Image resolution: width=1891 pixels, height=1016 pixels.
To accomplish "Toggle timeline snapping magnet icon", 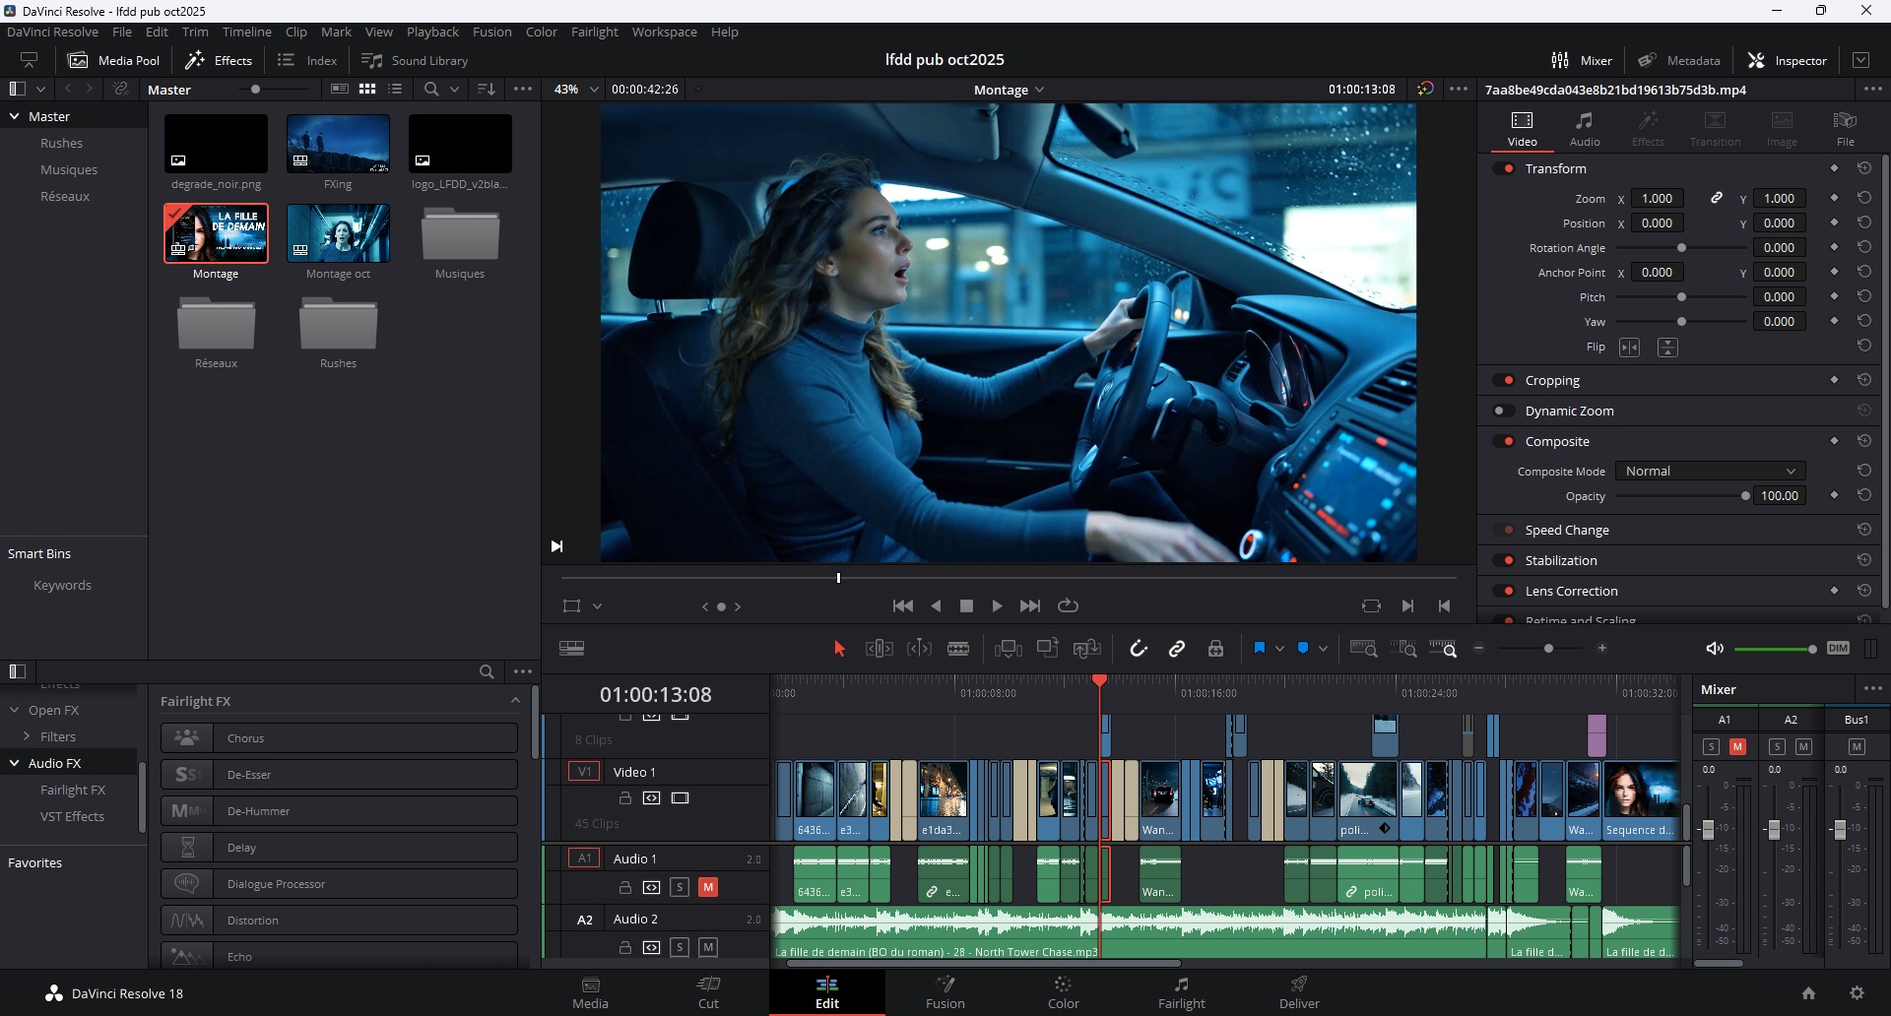I will point(1138,649).
